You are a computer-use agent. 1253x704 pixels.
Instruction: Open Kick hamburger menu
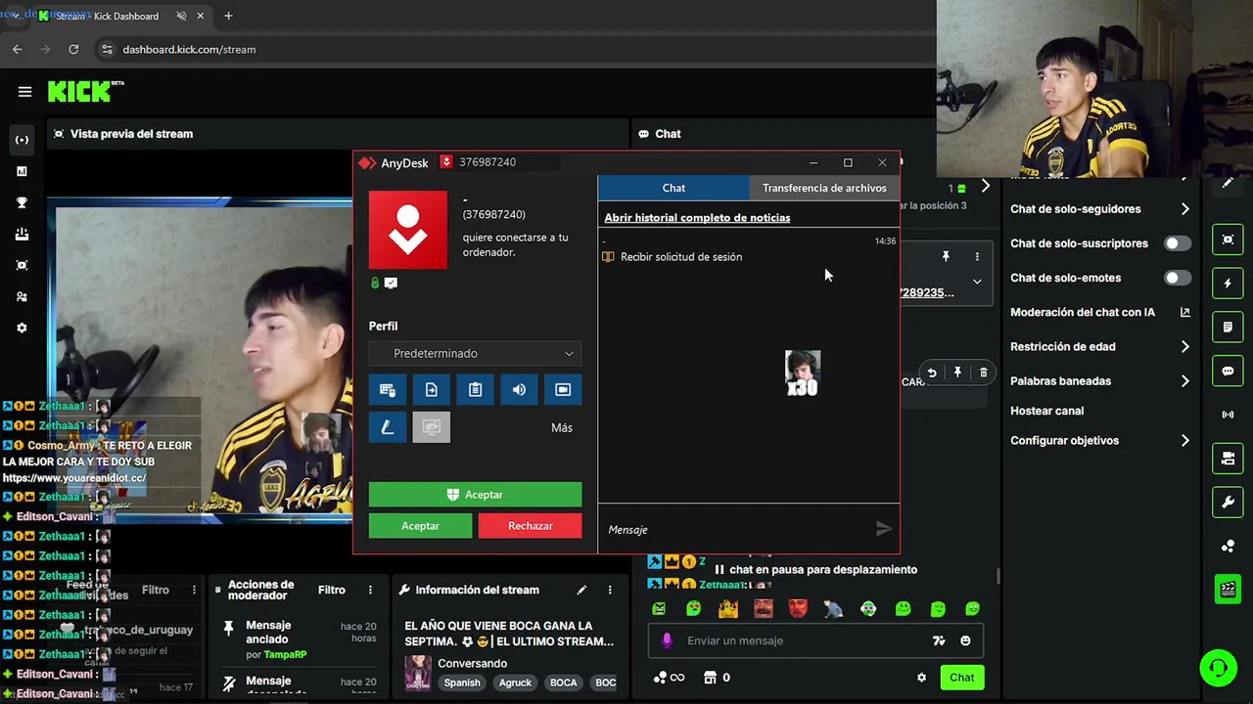24,92
